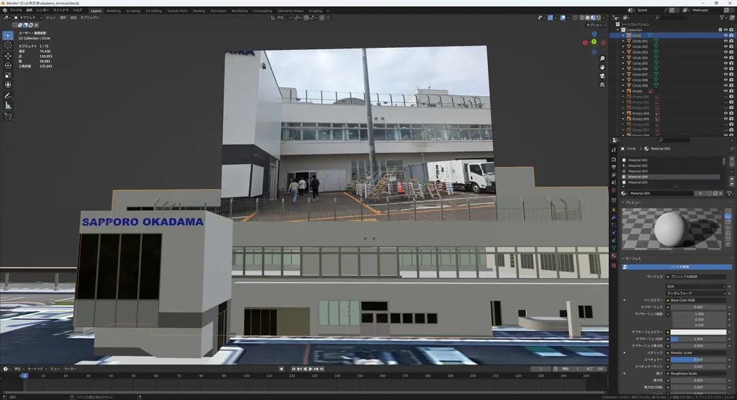Collapse the サーフェス panel
This screenshot has height=400, width=737.
(x=631, y=258)
